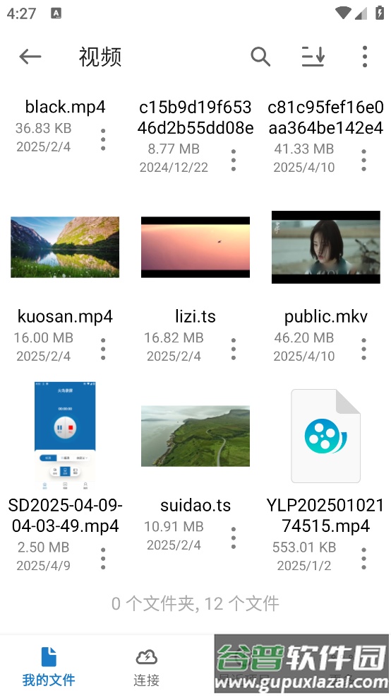Image resolution: width=391 pixels, height=696 pixels.
Task: Tap the status bar keyboard indicator icon
Action: (56, 13)
